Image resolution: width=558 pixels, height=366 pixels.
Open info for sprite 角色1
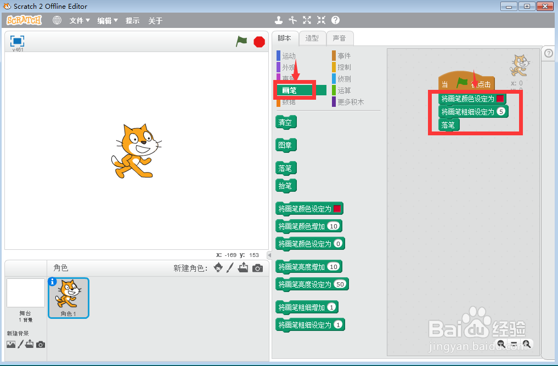click(52, 282)
